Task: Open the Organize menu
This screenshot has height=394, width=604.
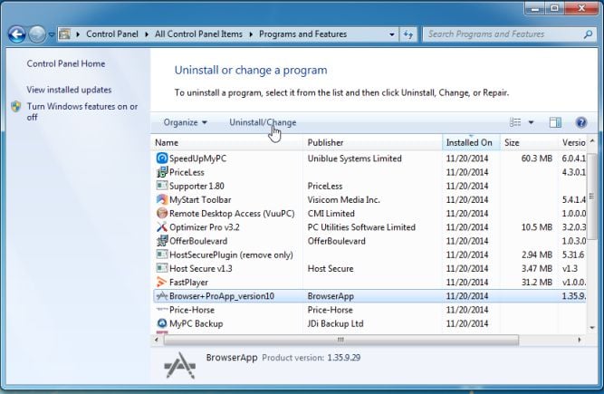Action: click(x=186, y=122)
